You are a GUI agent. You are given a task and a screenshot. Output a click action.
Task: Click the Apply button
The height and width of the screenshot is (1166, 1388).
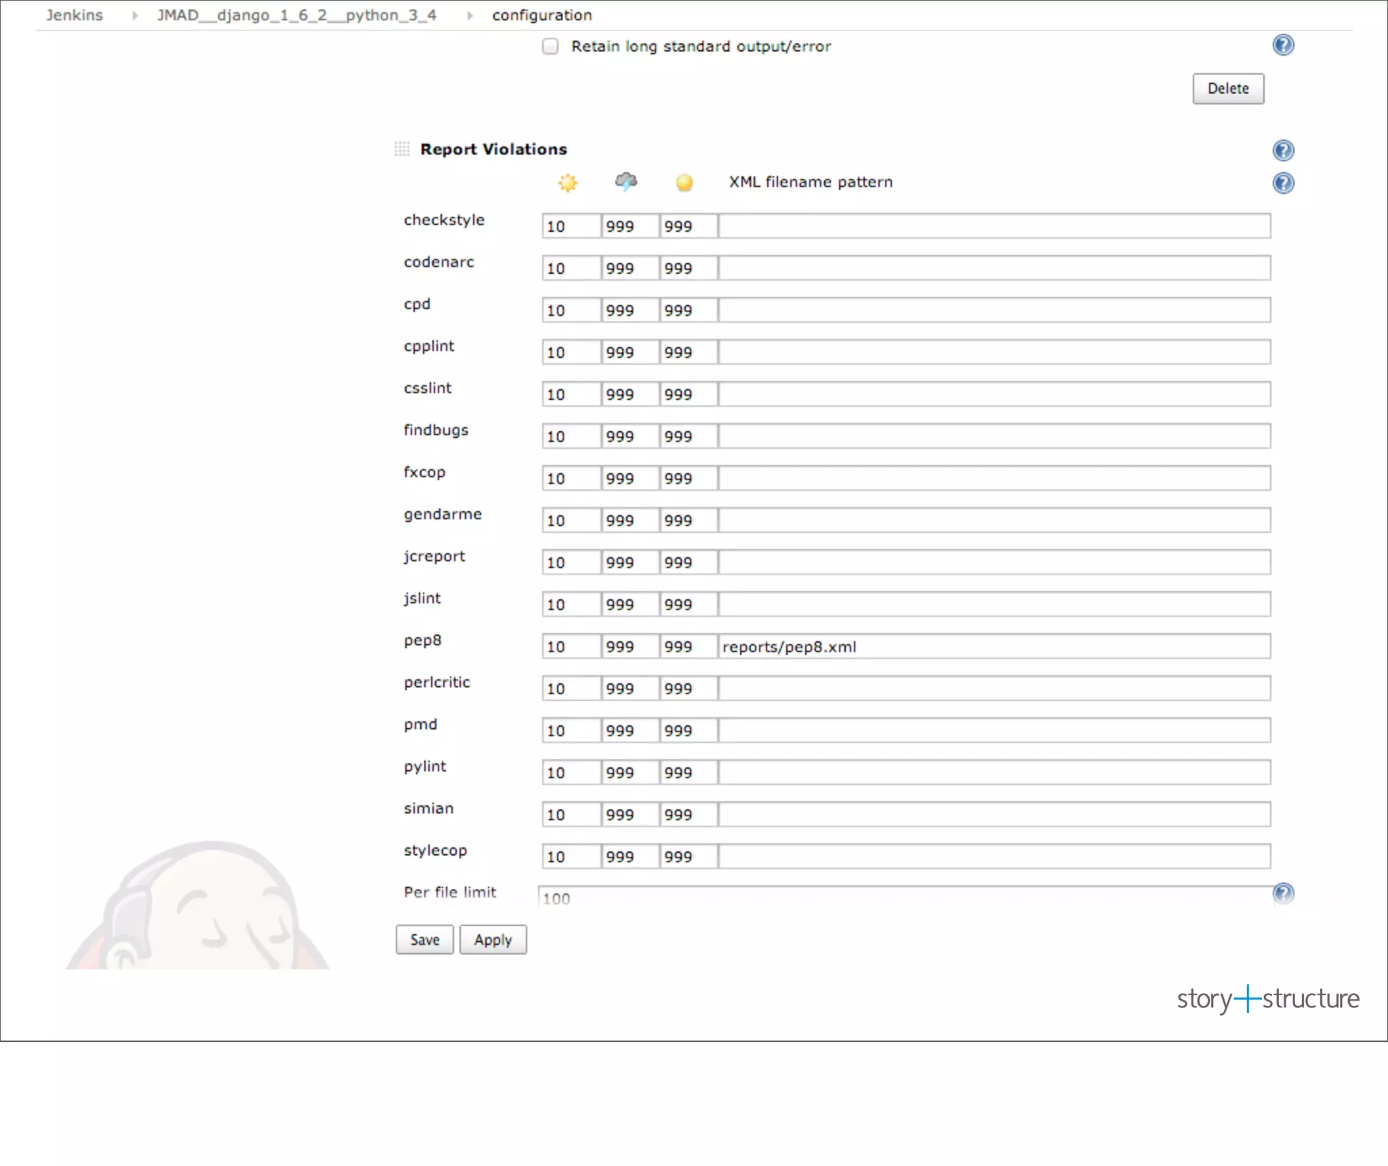(x=493, y=940)
